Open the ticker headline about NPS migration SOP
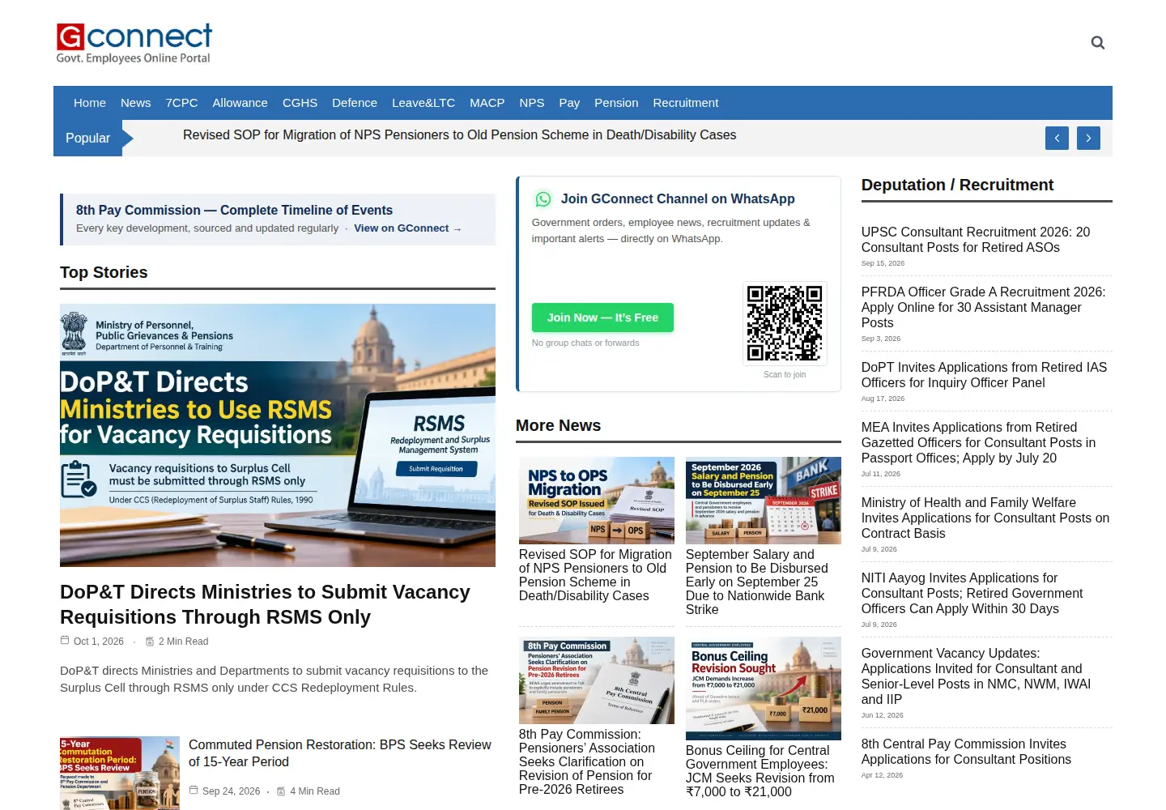1166x810 pixels. pos(459,135)
